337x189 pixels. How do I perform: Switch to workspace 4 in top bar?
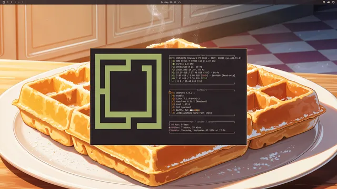[19, 2]
